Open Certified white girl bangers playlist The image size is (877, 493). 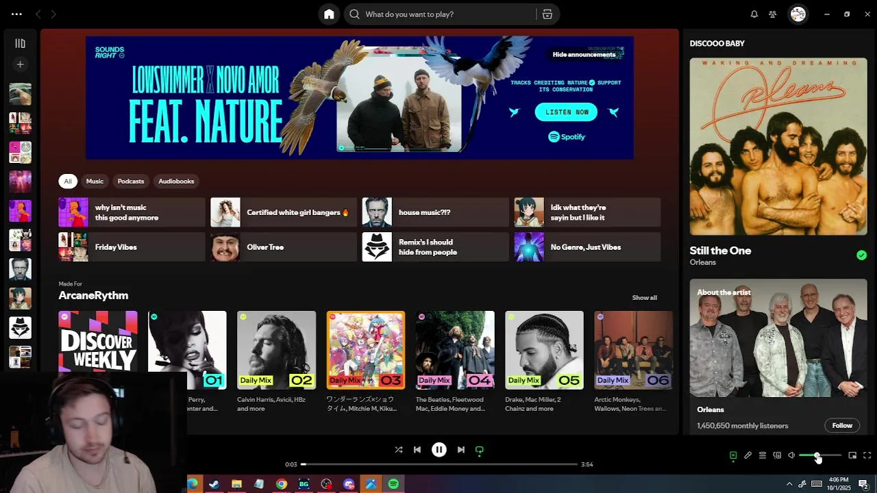click(284, 212)
